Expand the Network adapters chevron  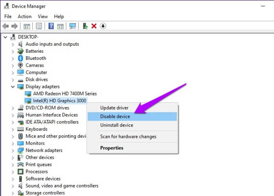(x=13, y=151)
